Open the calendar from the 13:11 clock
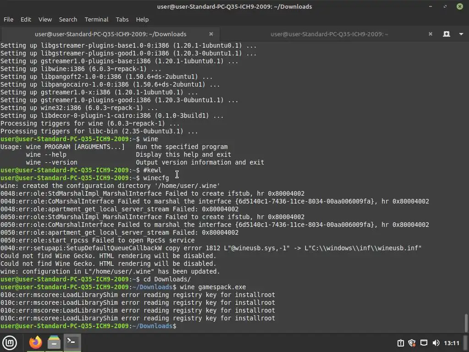This screenshot has height=352, width=469. click(x=451, y=343)
